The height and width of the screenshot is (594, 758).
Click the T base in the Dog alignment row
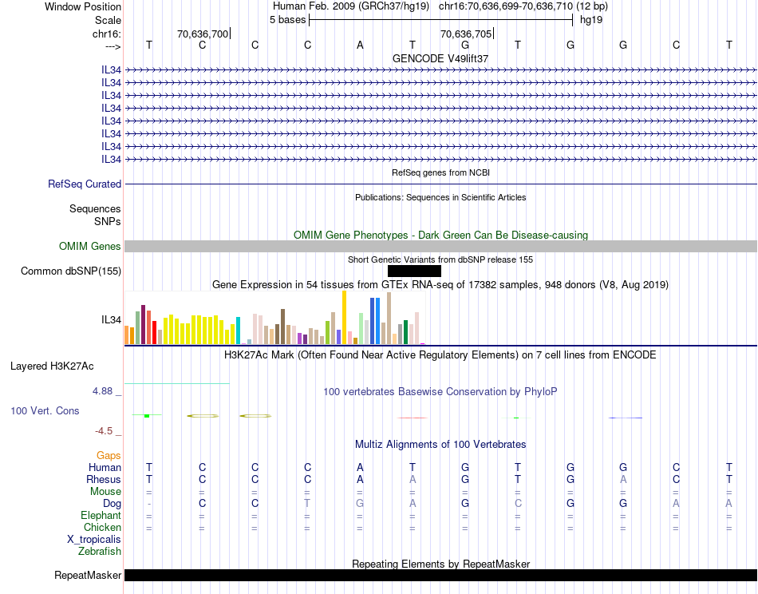(307, 504)
